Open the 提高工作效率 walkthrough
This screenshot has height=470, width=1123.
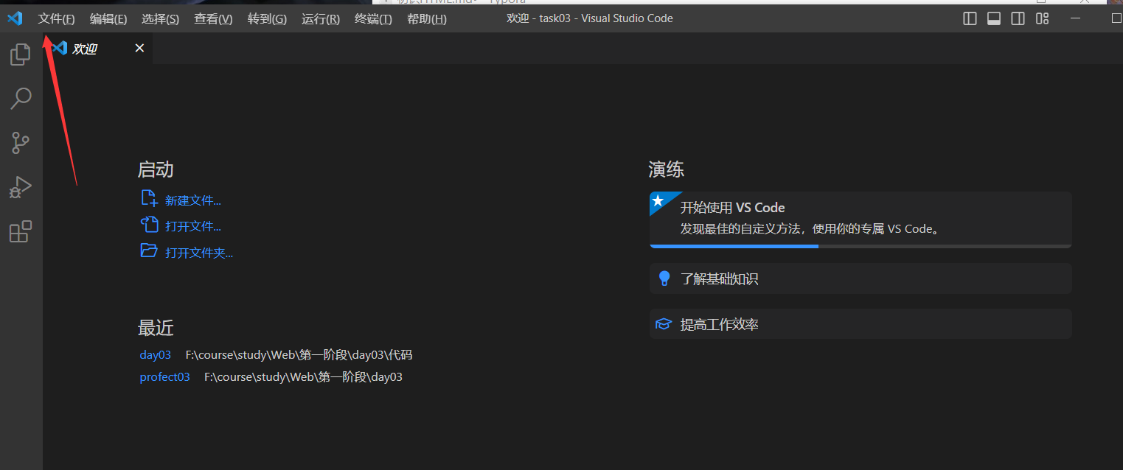point(860,324)
